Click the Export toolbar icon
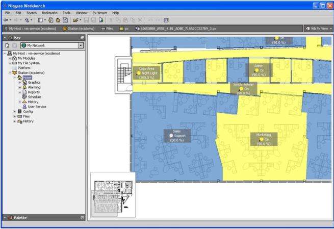 [101, 20]
